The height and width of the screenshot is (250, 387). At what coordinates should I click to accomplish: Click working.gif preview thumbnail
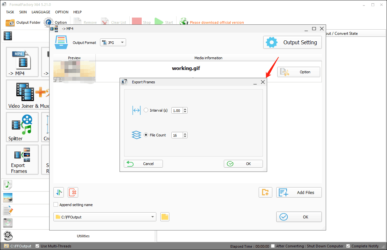[x=74, y=71]
